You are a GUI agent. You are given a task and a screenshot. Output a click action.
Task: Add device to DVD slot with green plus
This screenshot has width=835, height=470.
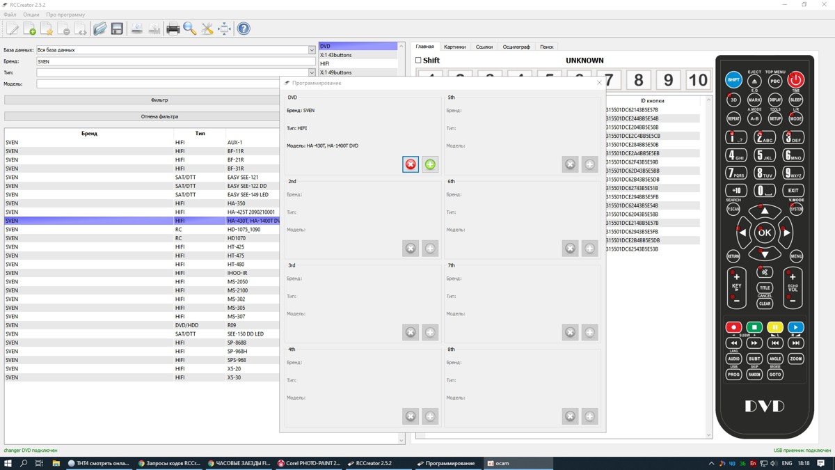[430, 164]
